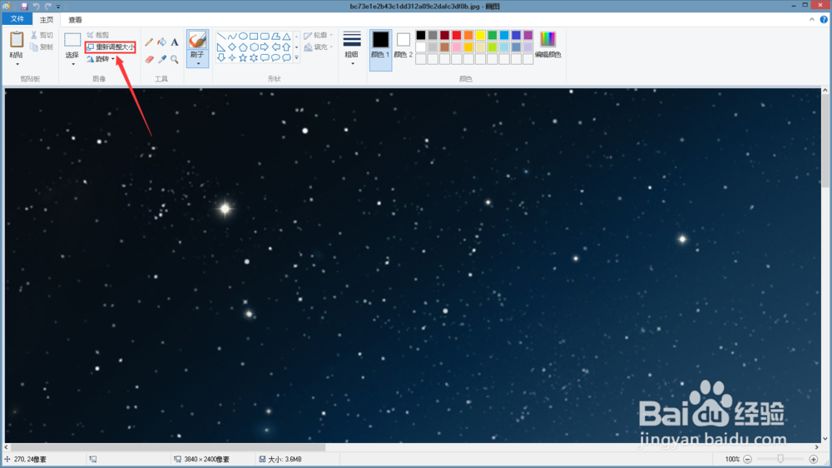Screen dimensions: 832x468
Task: Click the zoom slider handle
Action: pyautogui.click(x=780, y=459)
